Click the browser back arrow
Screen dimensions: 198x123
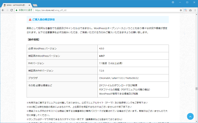(3, 10)
